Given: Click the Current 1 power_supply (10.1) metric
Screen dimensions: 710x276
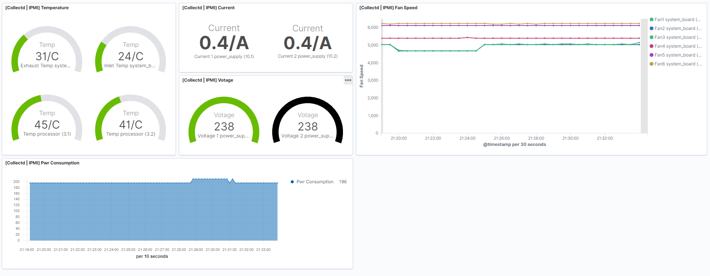Looking at the screenshot, I should [x=224, y=43].
